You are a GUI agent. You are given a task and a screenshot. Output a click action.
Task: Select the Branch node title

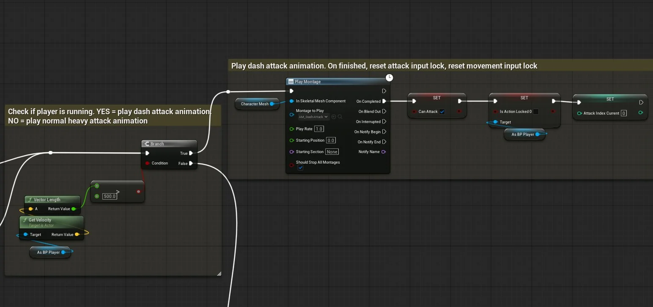[157, 144]
